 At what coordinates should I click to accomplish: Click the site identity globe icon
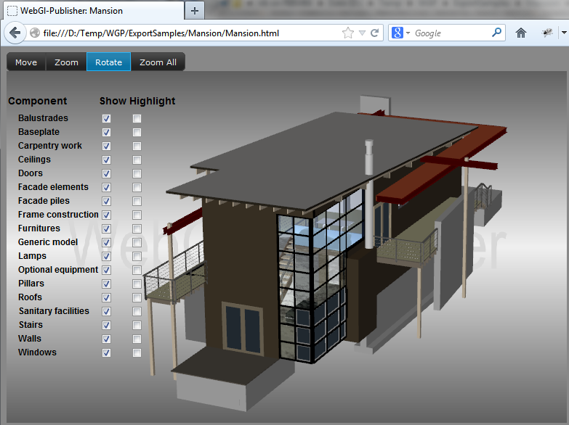[x=35, y=33]
